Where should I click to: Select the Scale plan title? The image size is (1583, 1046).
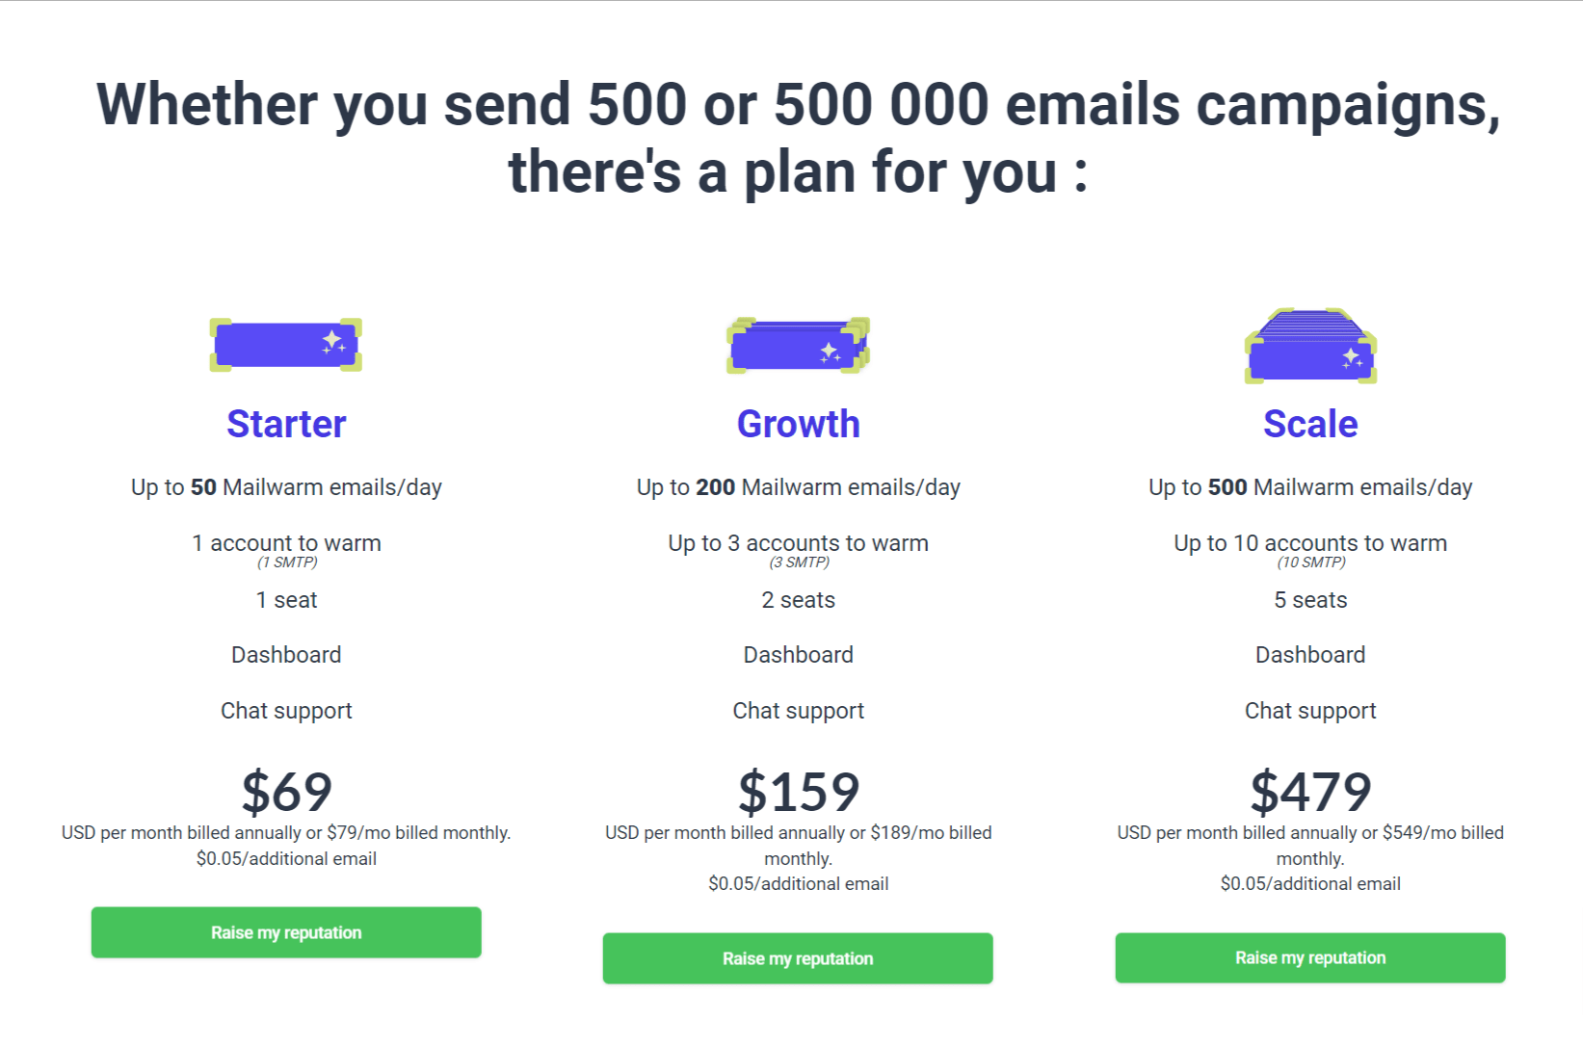pyautogui.click(x=1310, y=424)
